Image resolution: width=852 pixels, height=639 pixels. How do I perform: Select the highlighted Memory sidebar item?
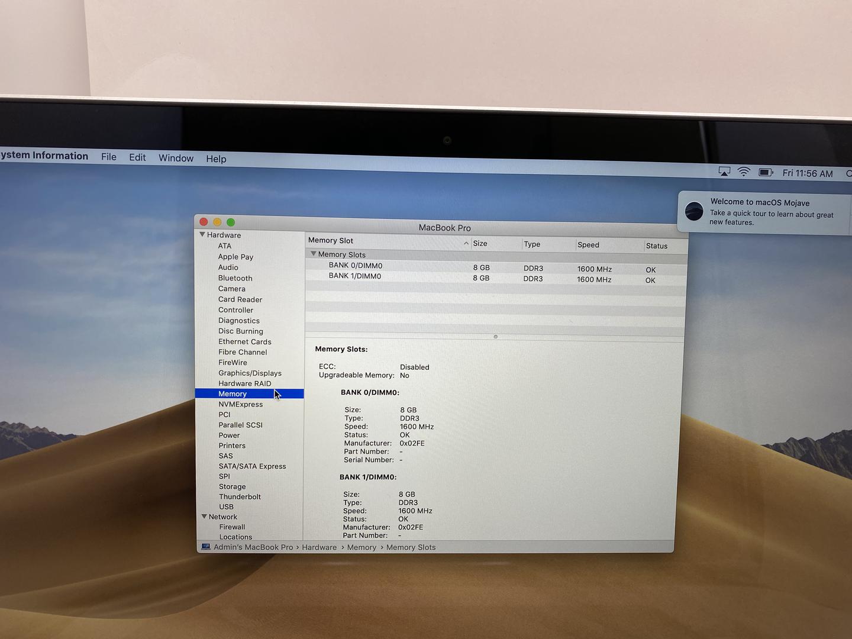point(249,393)
